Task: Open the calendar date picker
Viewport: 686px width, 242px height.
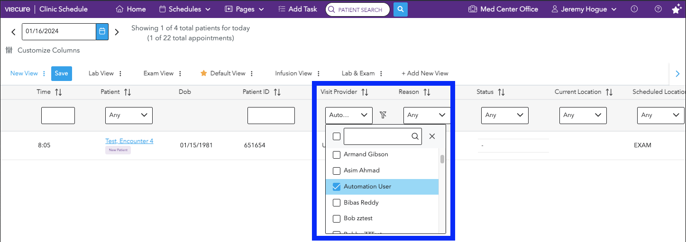Action: pyautogui.click(x=102, y=32)
